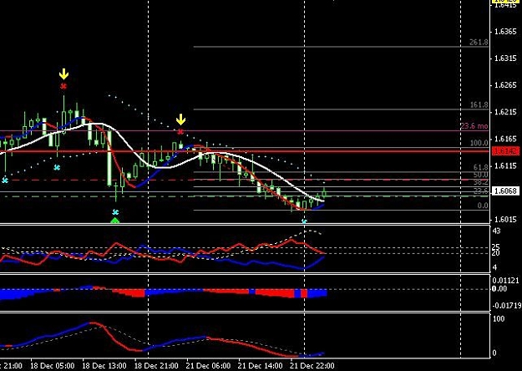Click the 0.00 zero level on the histogram scale
This screenshot has width=522, height=371.
click(x=499, y=289)
